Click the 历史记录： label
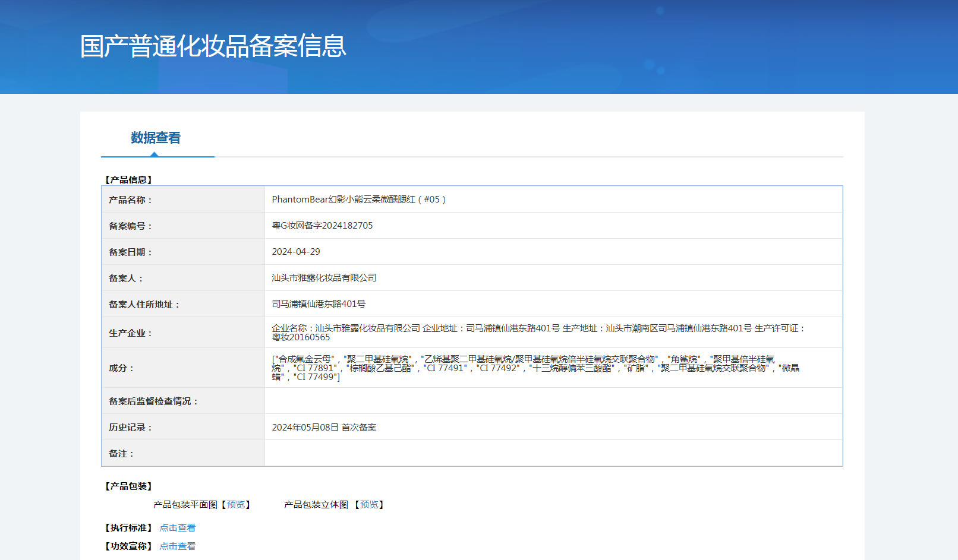The width and height of the screenshot is (958, 560). pyautogui.click(x=131, y=428)
